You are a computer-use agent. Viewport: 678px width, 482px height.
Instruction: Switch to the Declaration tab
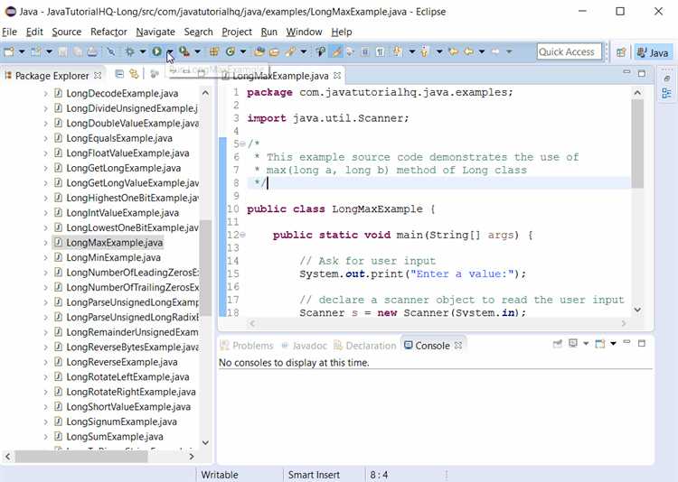(x=365, y=346)
